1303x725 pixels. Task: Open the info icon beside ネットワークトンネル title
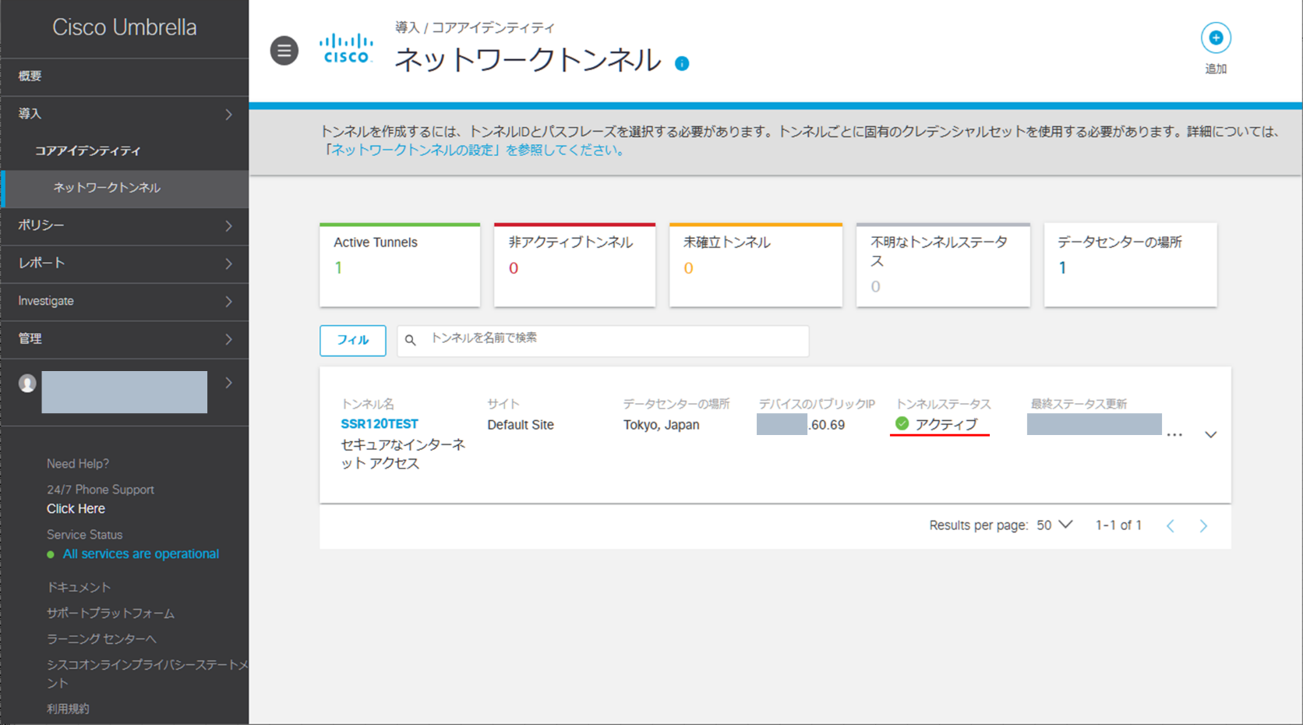tap(682, 64)
